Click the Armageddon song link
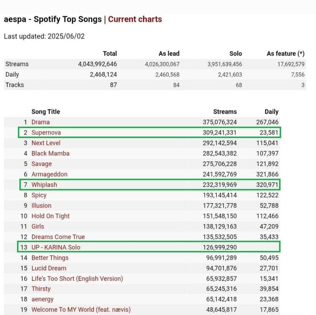 [x=49, y=174]
